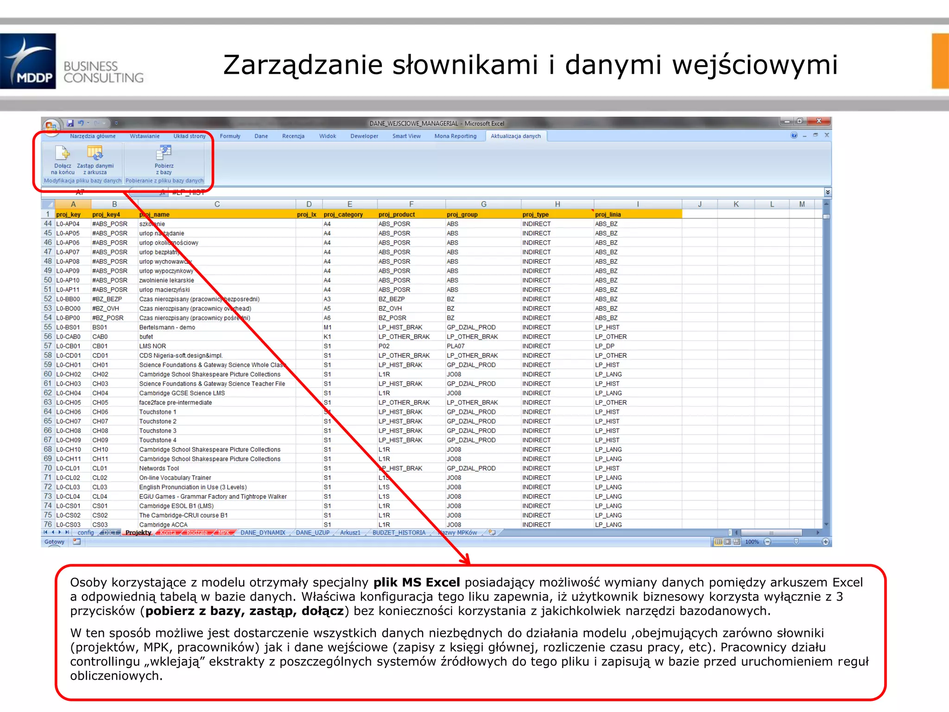This screenshot has height=712, width=949.
Task: Go to first sheet with tab navigation arrow
Action: (x=46, y=533)
